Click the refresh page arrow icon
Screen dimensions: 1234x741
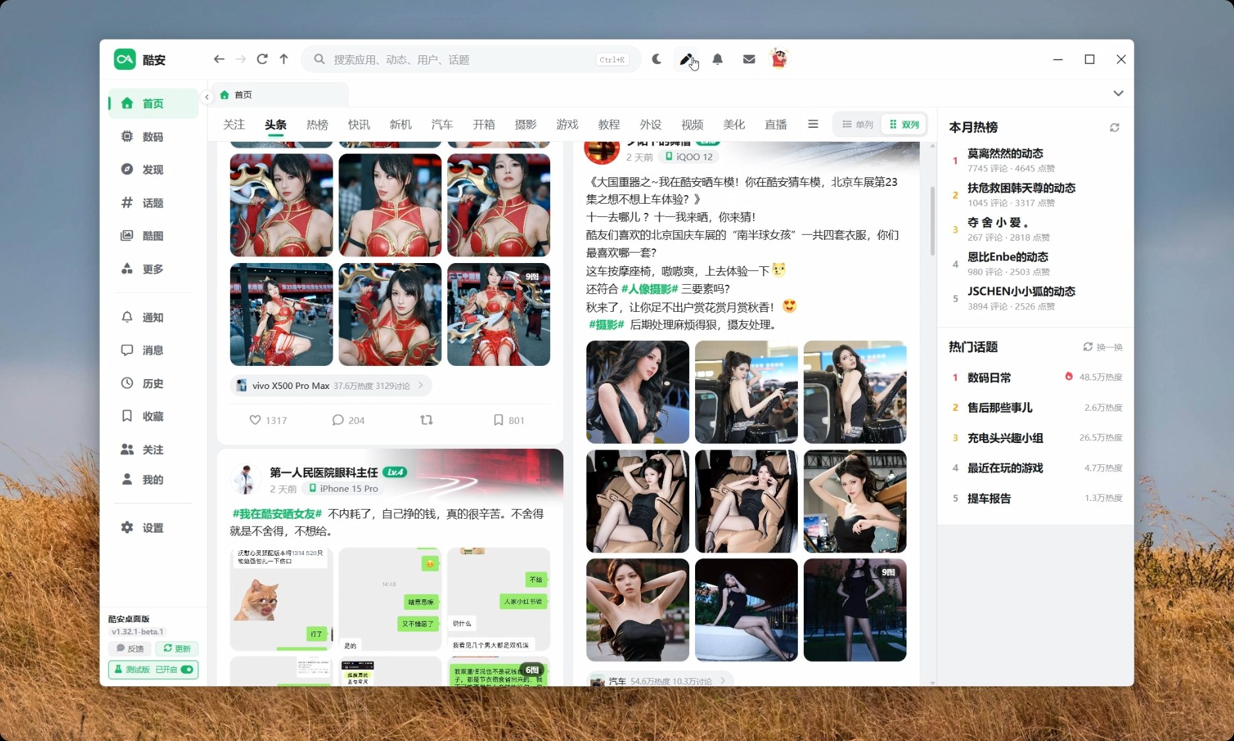[262, 59]
